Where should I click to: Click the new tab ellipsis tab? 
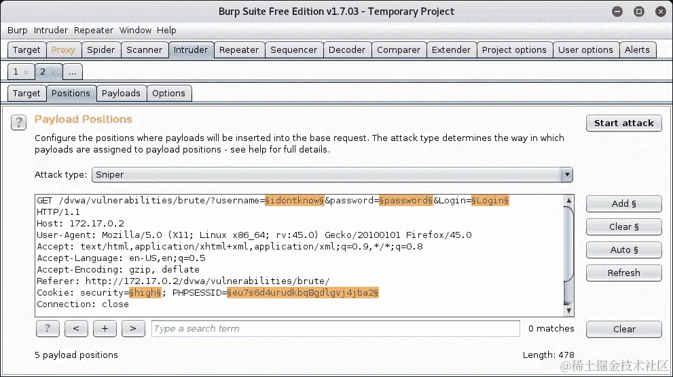point(73,72)
